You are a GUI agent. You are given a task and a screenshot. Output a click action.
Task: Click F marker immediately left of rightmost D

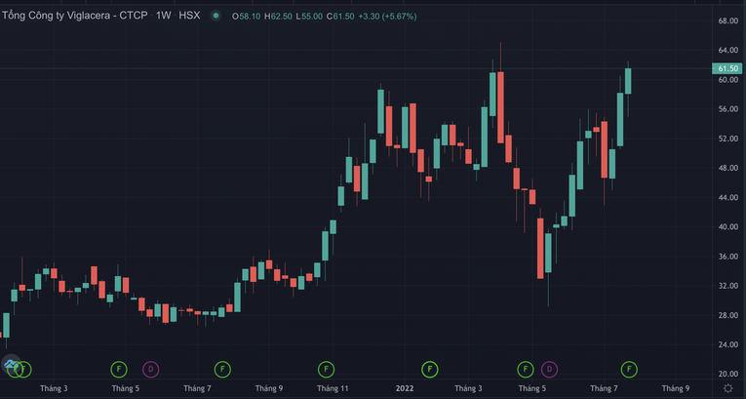pyautogui.click(x=526, y=369)
